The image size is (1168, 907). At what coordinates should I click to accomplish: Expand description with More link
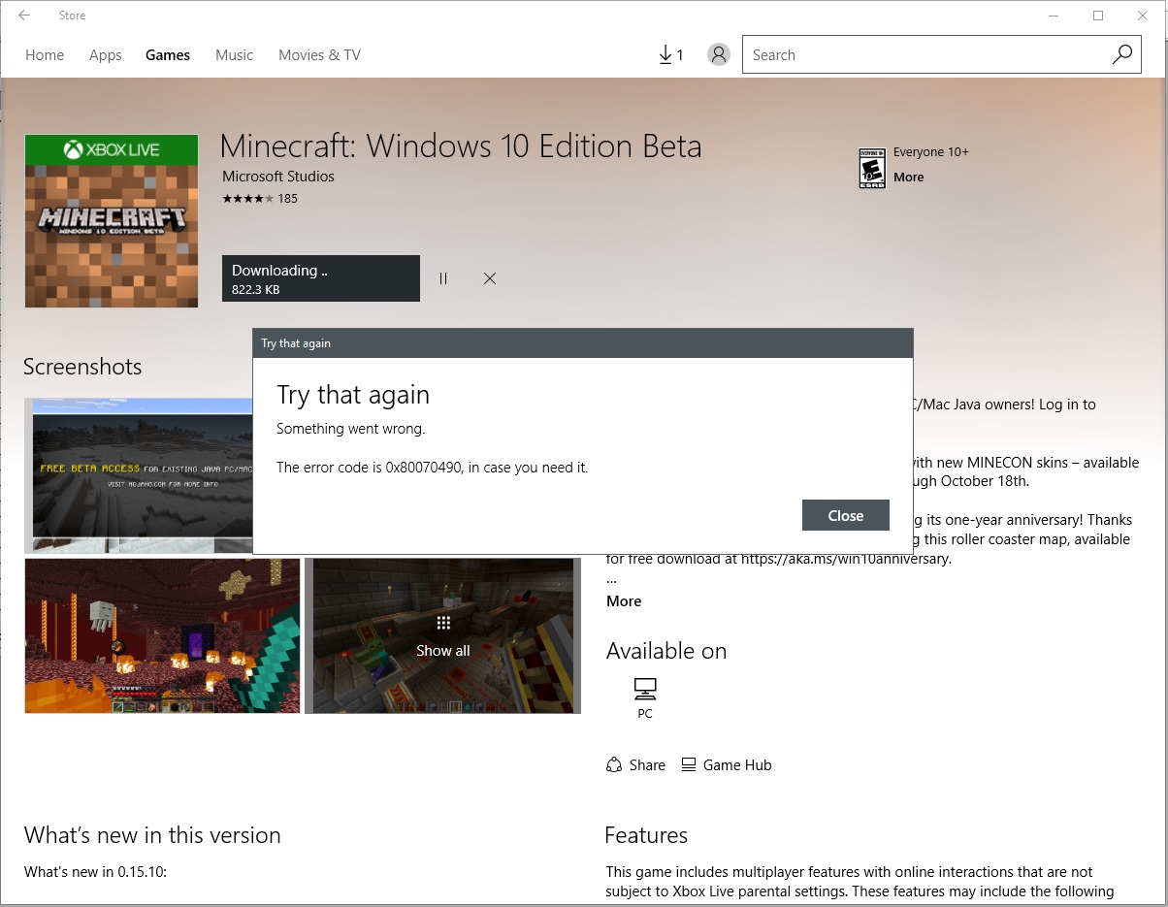coord(624,601)
